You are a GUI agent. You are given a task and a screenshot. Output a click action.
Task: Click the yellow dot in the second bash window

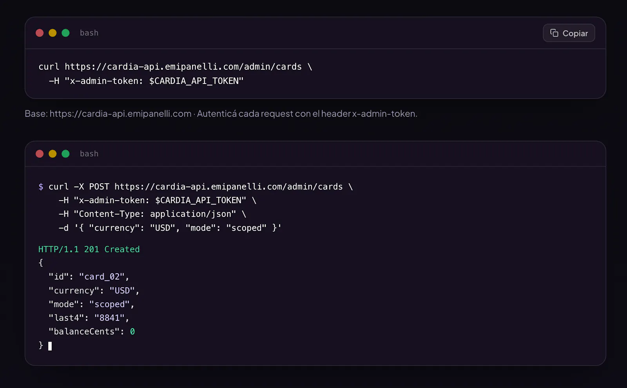click(53, 154)
